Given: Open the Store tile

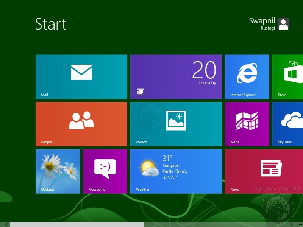Looking at the screenshot, I should pos(287,77).
